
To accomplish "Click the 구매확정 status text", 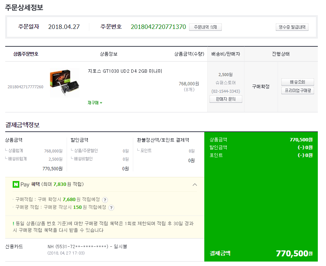I will click(261, 86).
